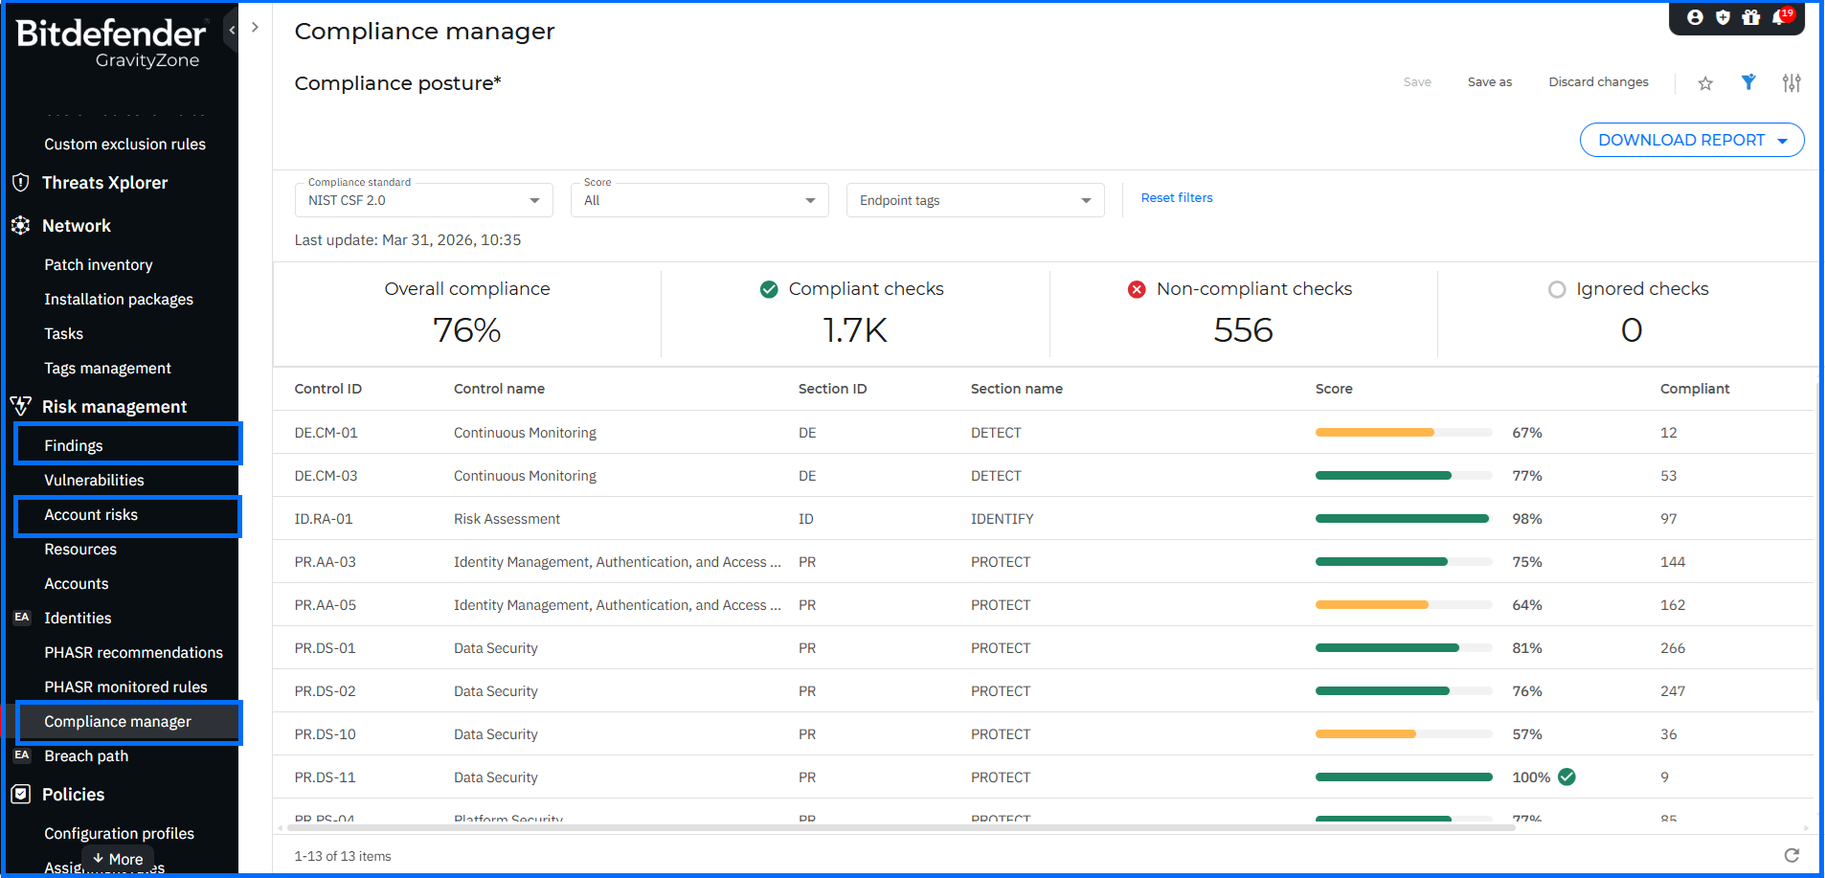The image size is (1825, 878).
Task: Select Vulnerabilities in the sidebar
Action: click(94, 480)
